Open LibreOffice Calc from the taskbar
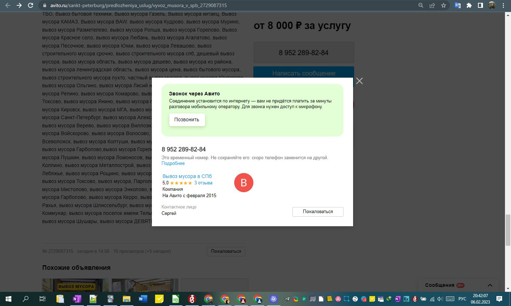Image resolution: width=511 pixels, height=306 pixels. click(176, 299)
